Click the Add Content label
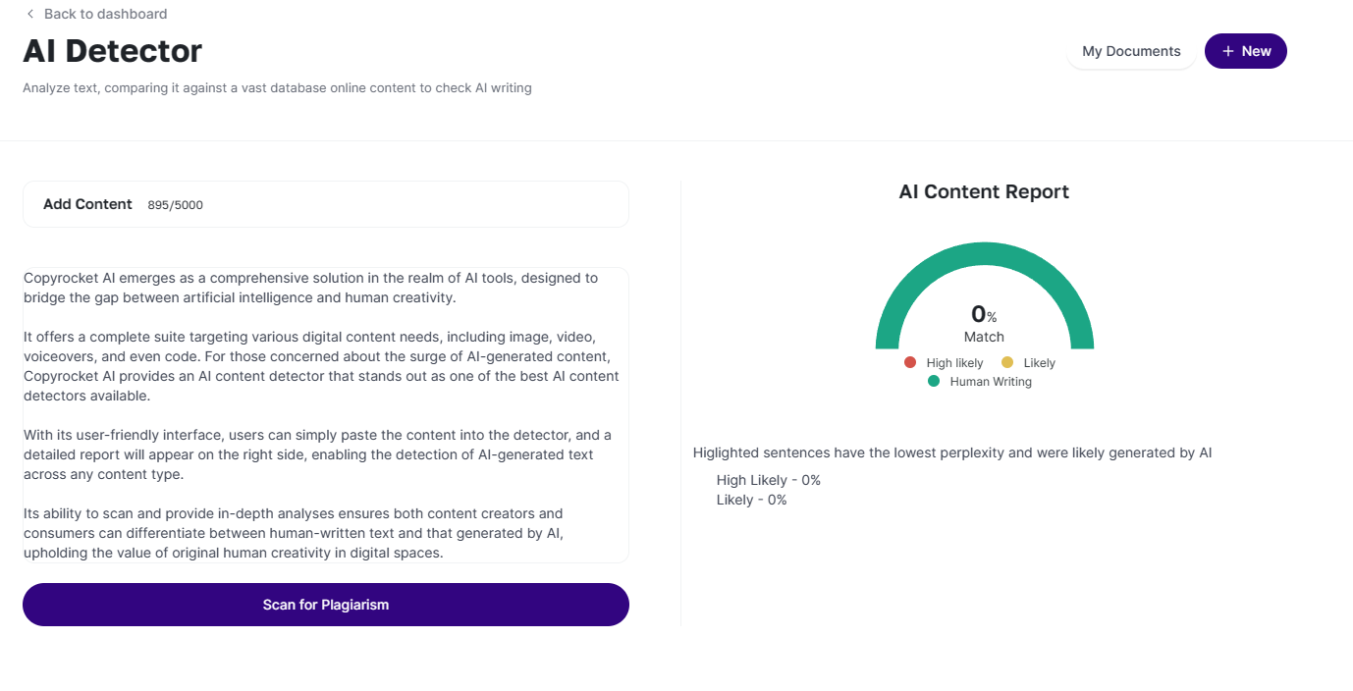1353x691 pixels. pyautogui.click(x=87, y=204)
